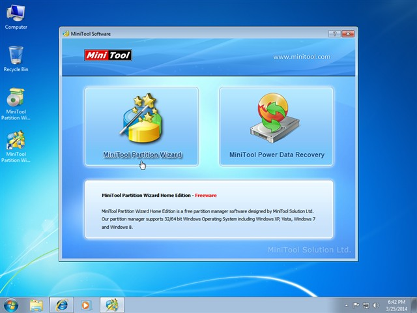Click the red Freeware text
This screenshot has height=313, width=417.
(206, 196)
